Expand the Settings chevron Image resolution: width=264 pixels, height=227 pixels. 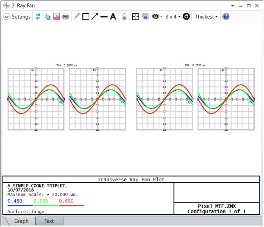click(7, 17)
